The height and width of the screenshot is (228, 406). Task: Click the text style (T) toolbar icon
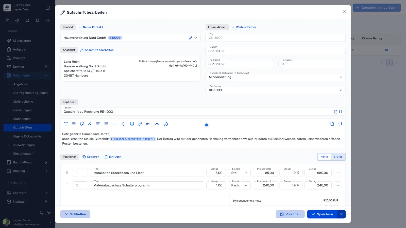pos(66,124)
